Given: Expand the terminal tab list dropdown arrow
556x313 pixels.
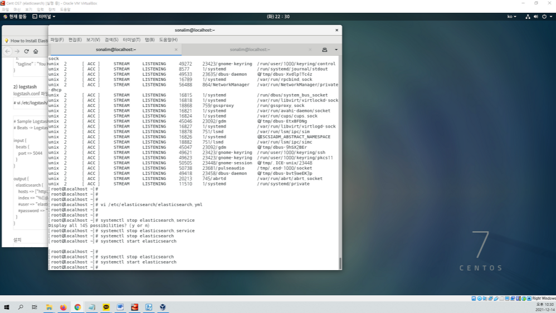Looking at the screenshot, I should point(336,50).
